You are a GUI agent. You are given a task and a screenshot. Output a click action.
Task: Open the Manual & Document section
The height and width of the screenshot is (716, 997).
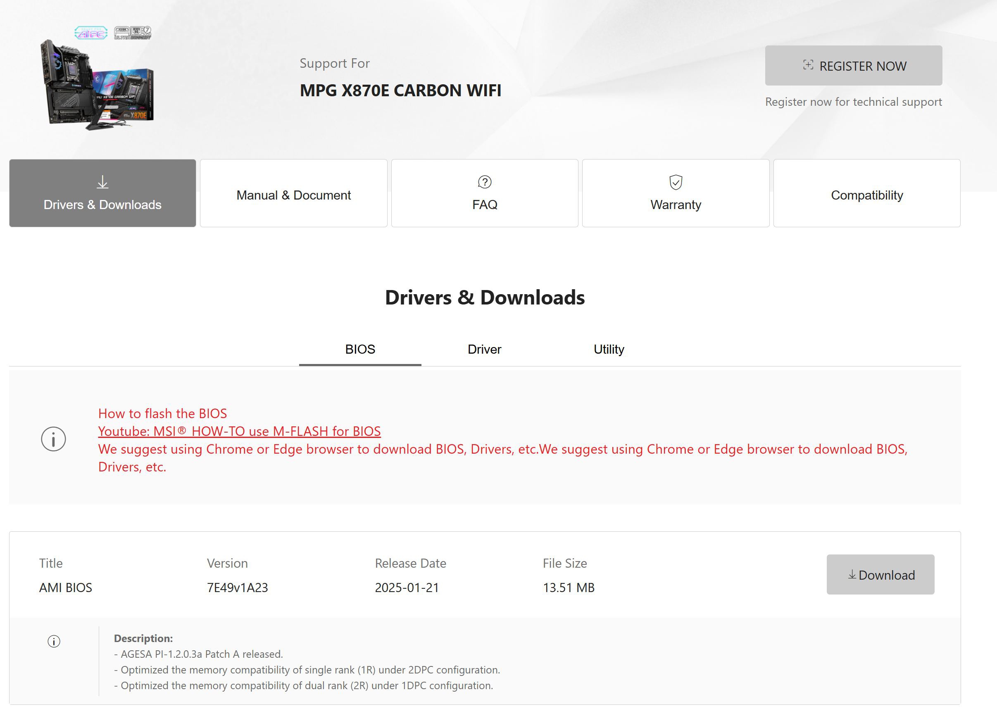point(293,193)
